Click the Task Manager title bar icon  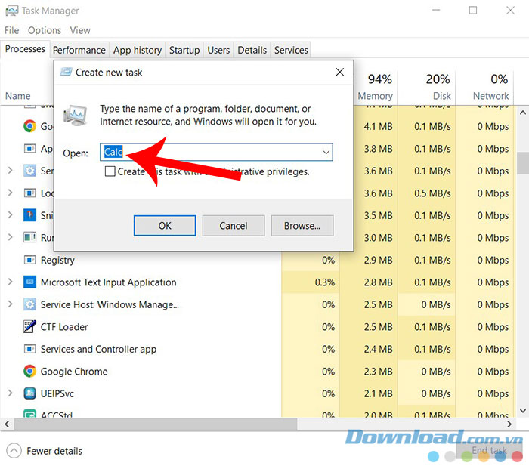12,11
